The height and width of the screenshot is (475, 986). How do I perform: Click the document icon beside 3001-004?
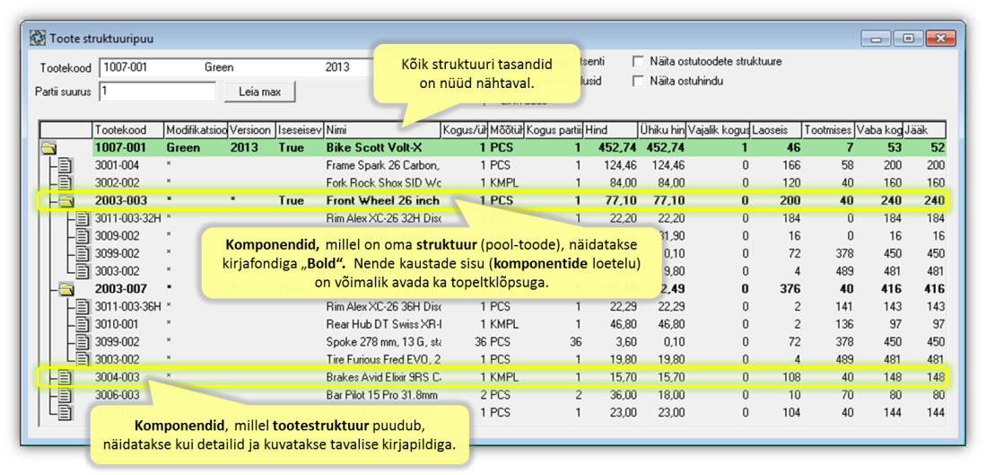(x=66, y=165)
